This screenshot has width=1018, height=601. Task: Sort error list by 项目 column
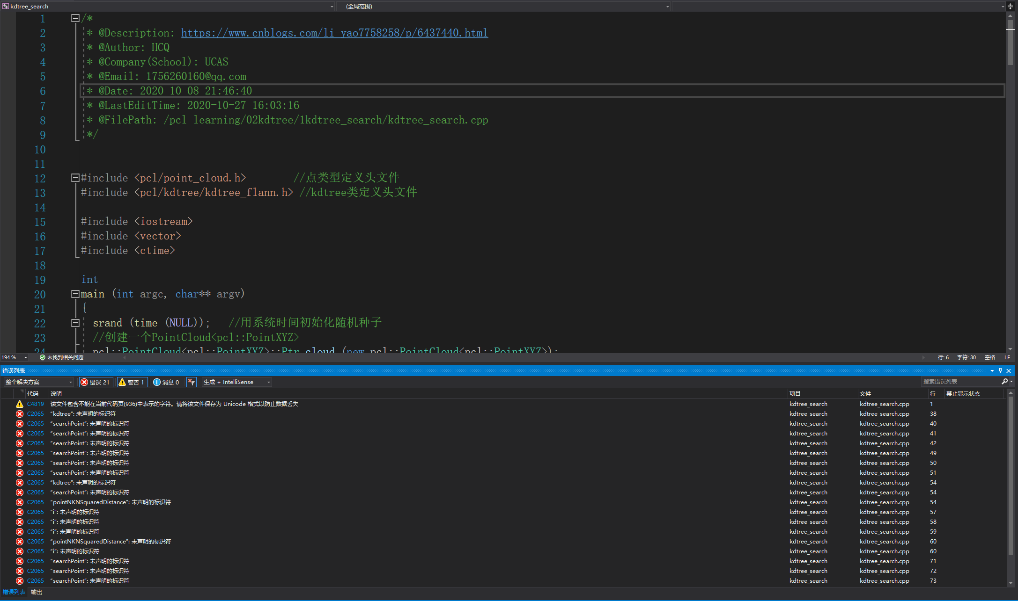(823, 394)
